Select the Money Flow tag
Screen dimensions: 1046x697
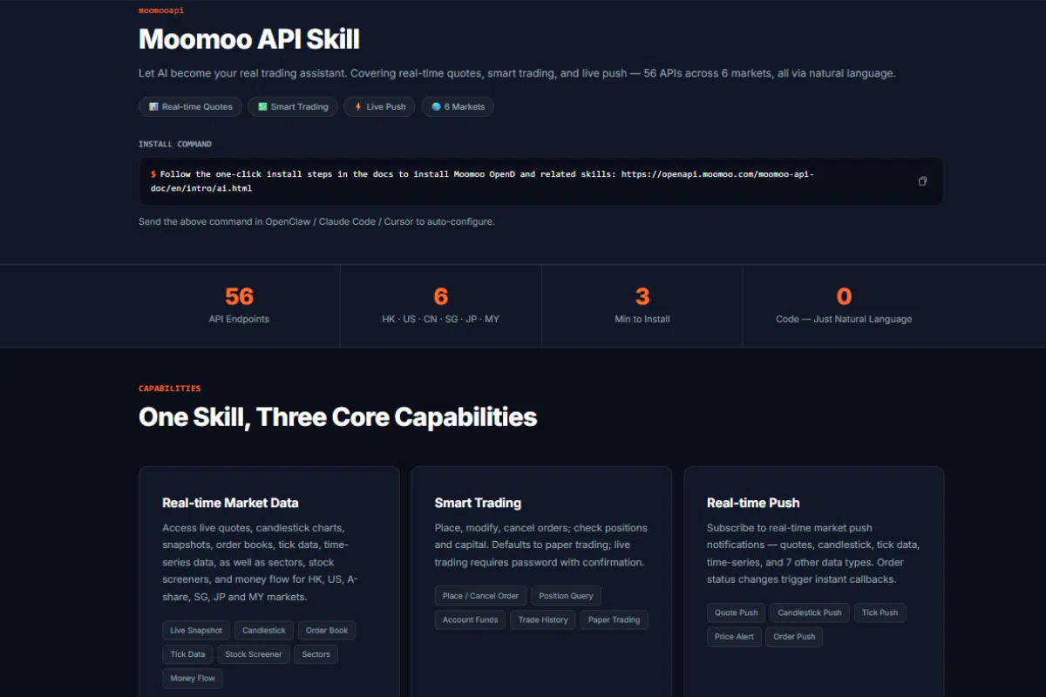193,678
